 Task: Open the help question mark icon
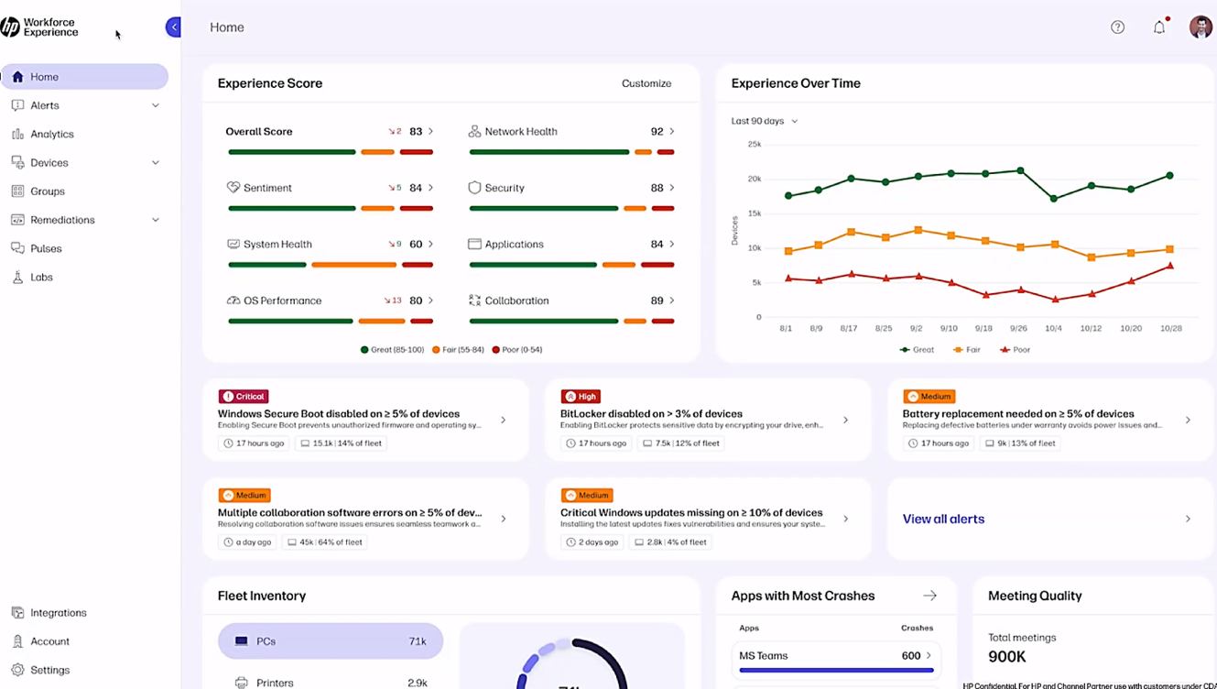[1117, 27]
